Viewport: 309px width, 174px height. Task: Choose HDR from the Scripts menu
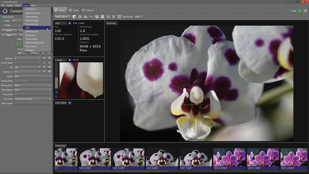click(28, 28)
